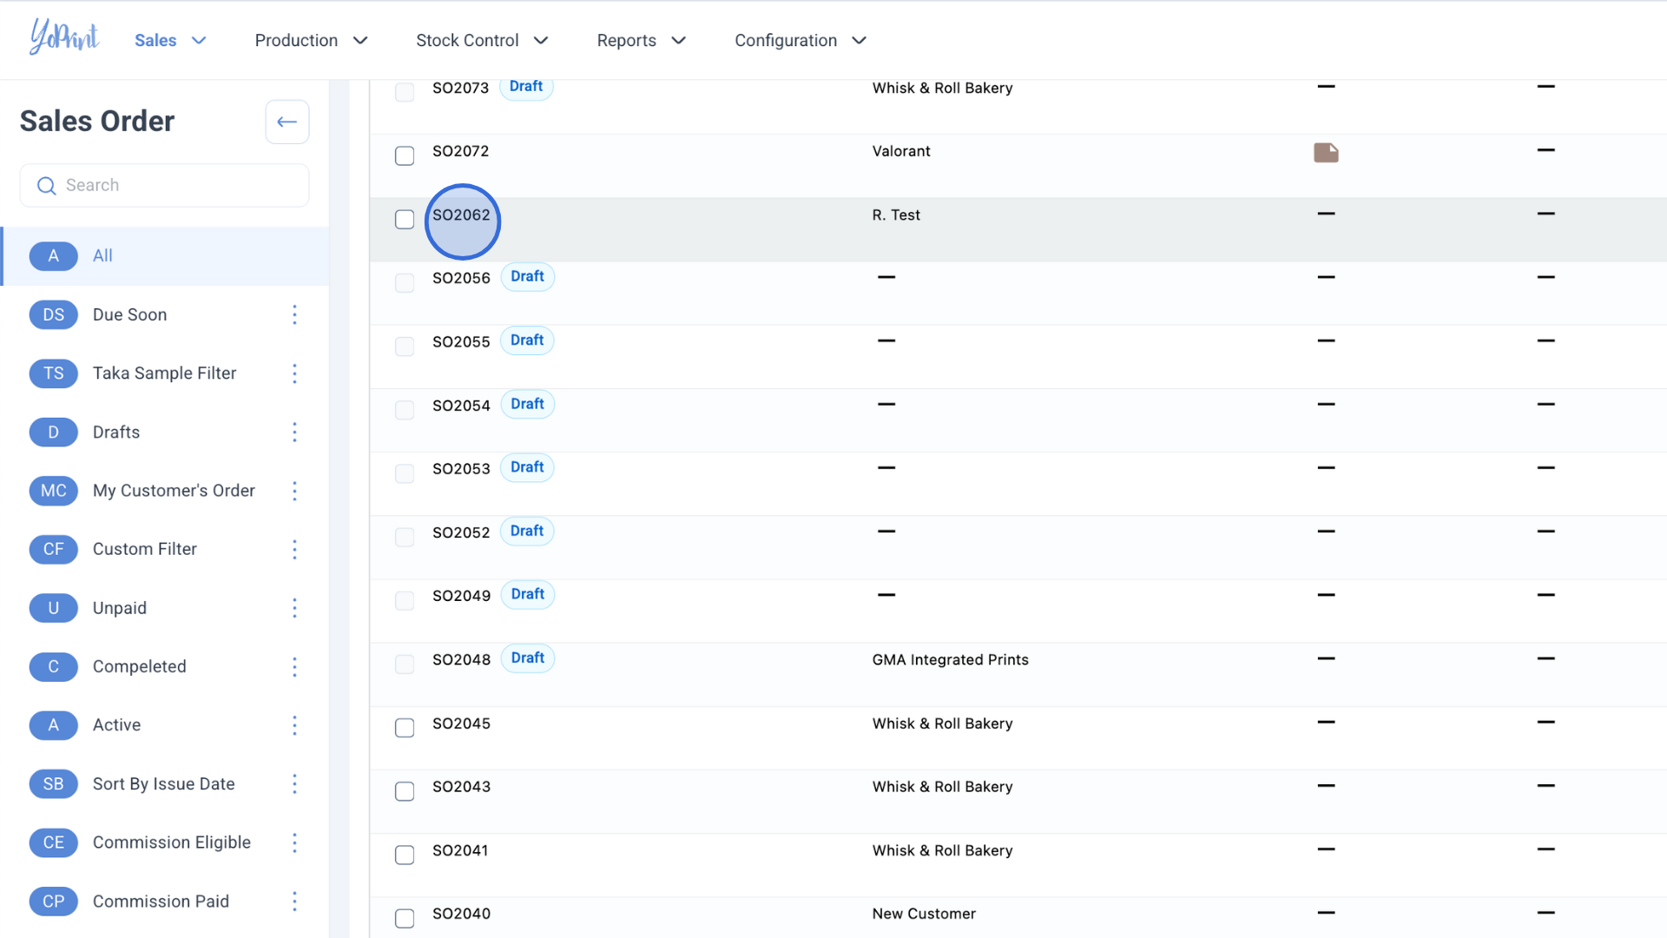This screenshot has height=938, width=1667.
Task: Tick the checkbox next to SO2040
Action: click(405, 918)
